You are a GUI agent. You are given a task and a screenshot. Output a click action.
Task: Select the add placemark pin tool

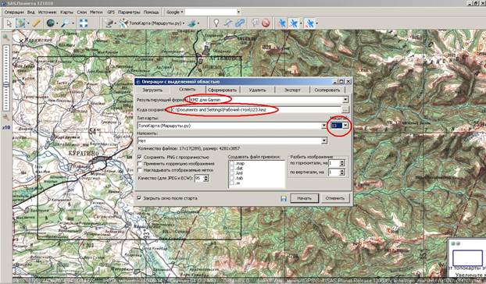click(x=216, y=23)
